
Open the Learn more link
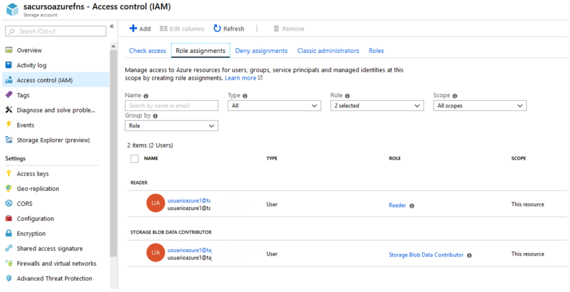point(243,78)
